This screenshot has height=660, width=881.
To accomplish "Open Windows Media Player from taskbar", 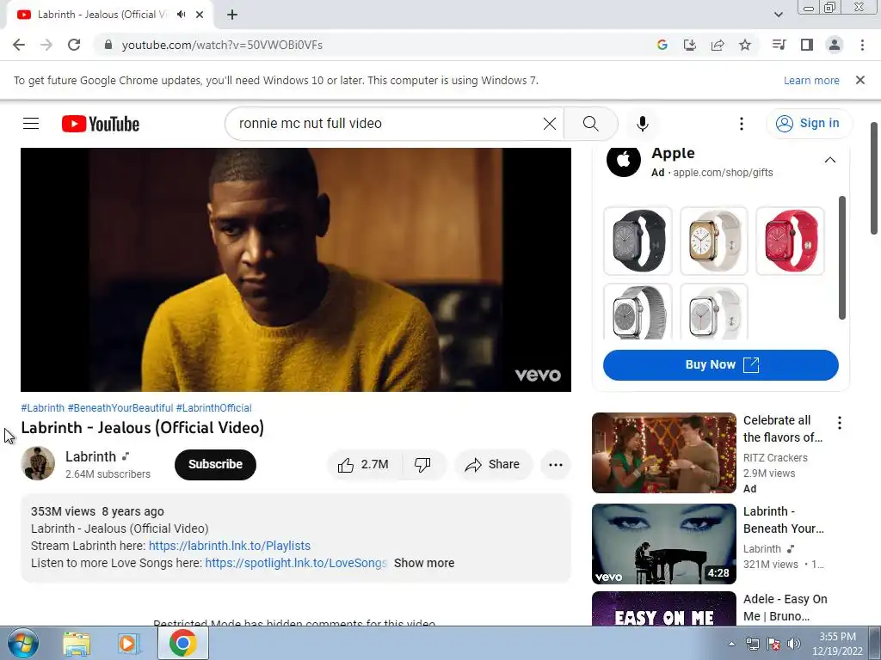I will [x=129, y=643].
